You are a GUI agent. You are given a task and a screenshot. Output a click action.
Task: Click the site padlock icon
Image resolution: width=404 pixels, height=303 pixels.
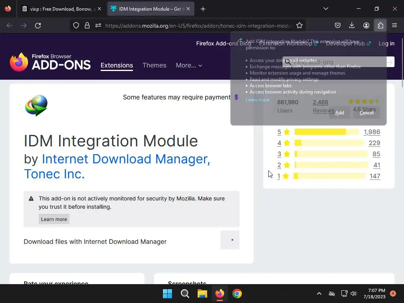coord(87,26)
